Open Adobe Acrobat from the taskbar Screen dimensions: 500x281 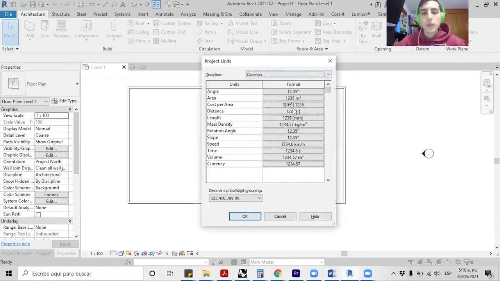224,274
